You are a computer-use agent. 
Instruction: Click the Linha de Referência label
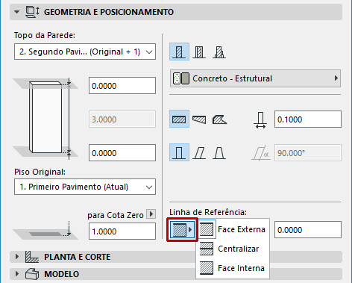tap(208, 212)
